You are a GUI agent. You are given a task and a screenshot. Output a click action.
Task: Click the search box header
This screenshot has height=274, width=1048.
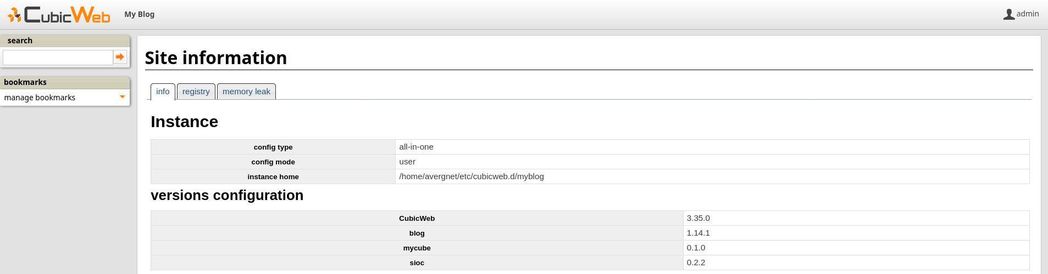pyautogui.click(x=65, y=41)
